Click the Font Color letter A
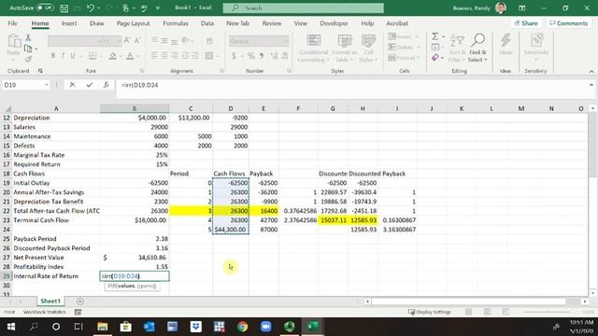Image resolution: width=598 pixels, height=336 pixels. pos(130,56)
